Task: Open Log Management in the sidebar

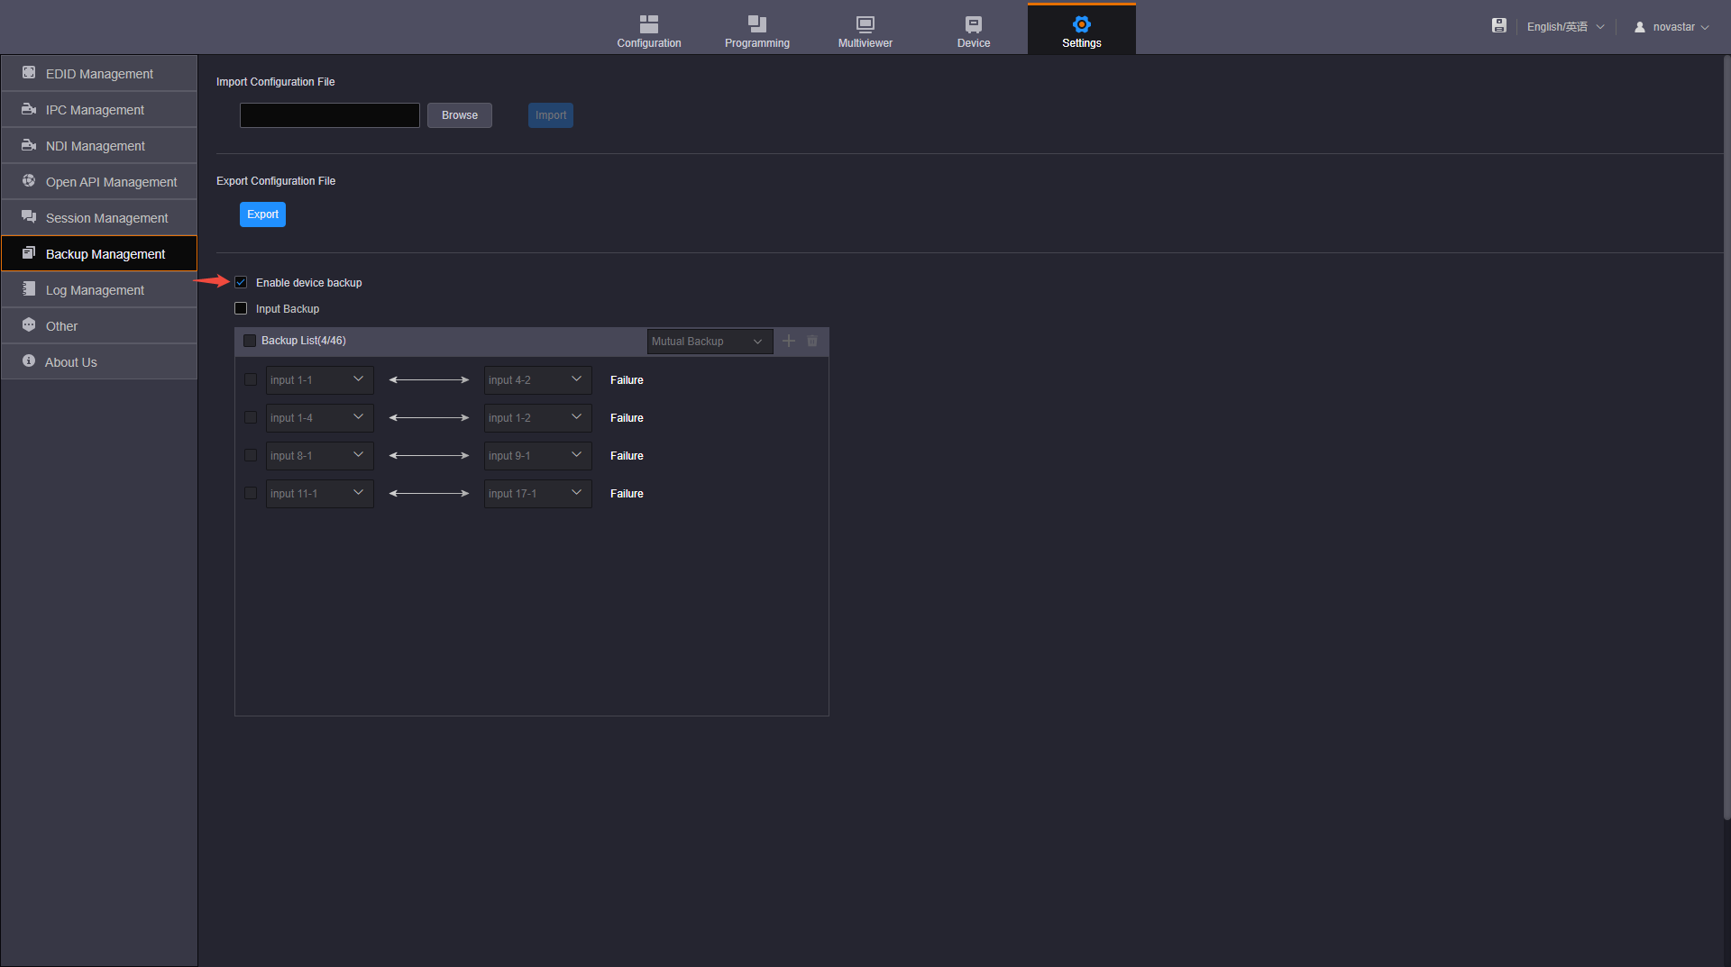Action: tap(95, 290)
